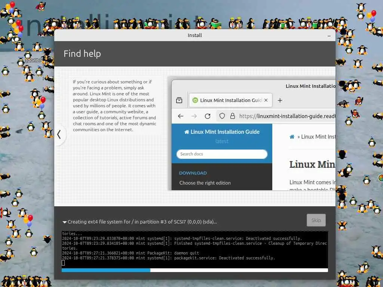Screen dimensions: 383x287
Task: Click the 'packagekit.service: Deactivated successfully' log line
Action: (169, 258)
